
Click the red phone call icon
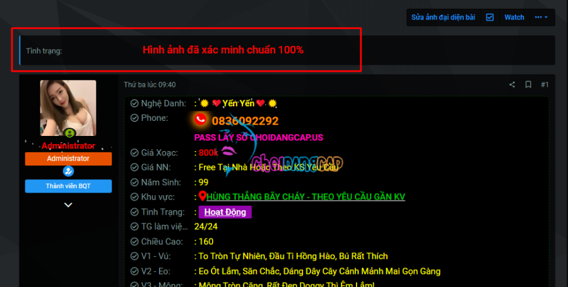tap(200, 120)
